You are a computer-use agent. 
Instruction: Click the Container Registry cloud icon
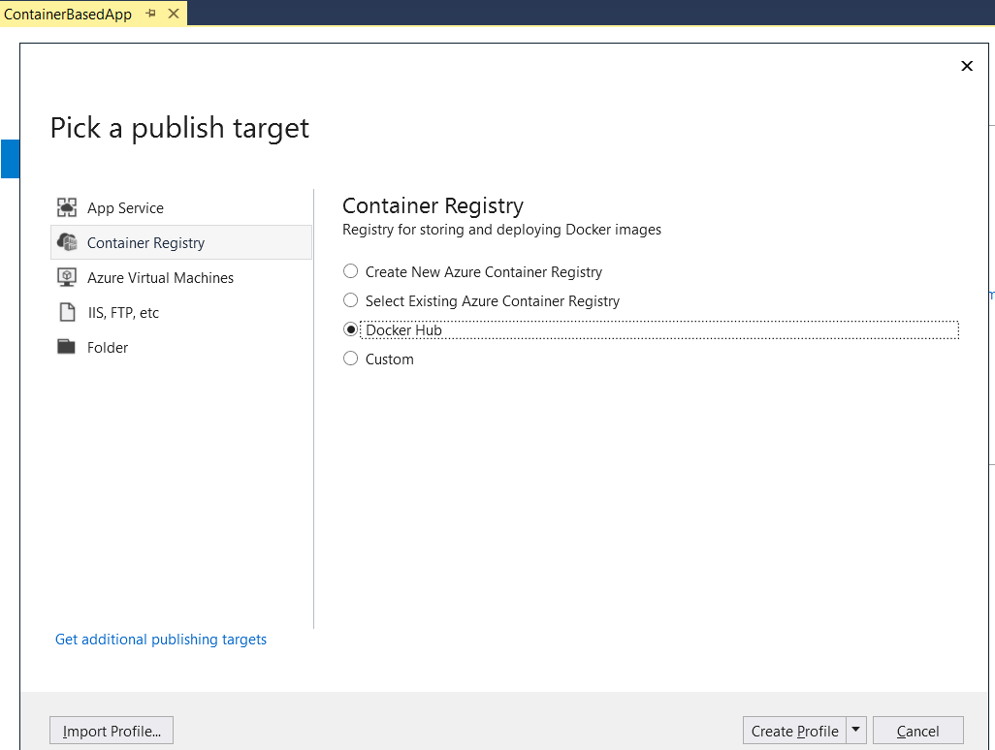coord(67,242)
